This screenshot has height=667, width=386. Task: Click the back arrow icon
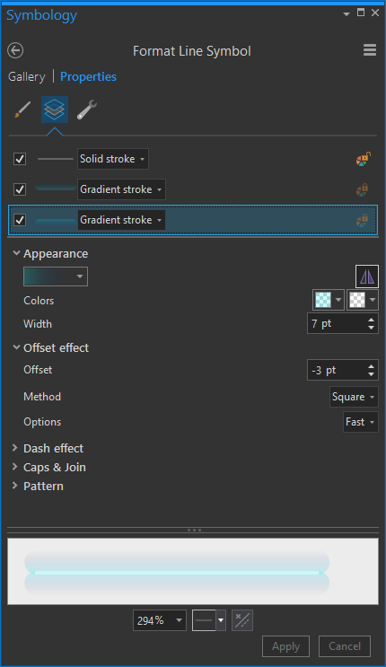[x=15, y=50]
